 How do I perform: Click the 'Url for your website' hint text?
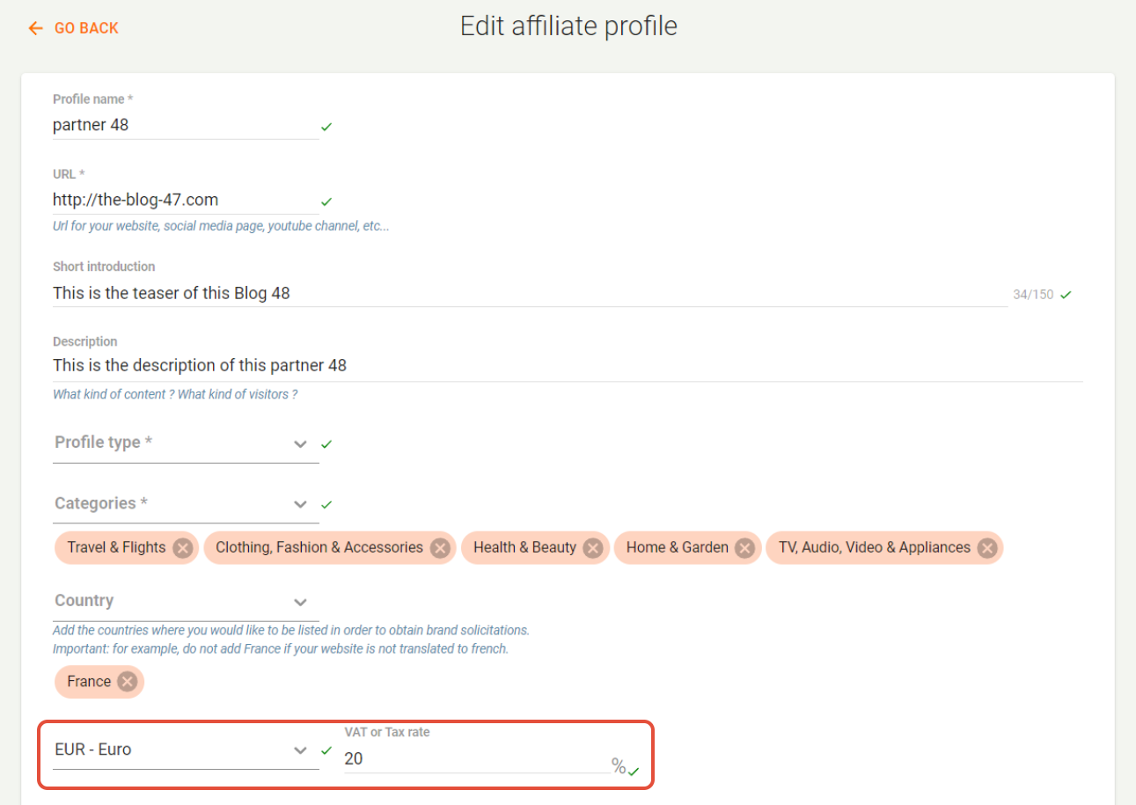[221, 226]
